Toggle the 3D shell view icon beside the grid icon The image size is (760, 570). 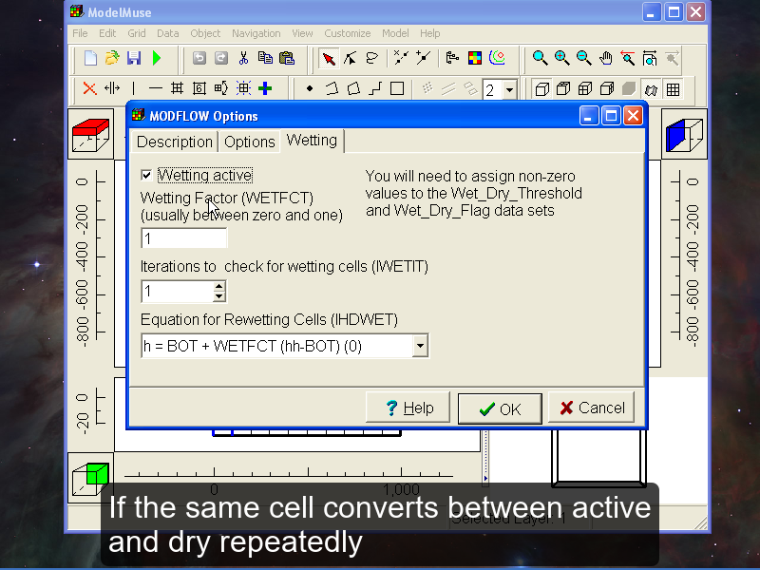651,89
